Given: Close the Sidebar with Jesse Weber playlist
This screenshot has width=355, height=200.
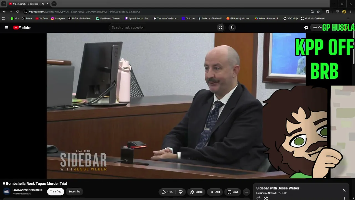Looking at the screenshot, I should (344, 190).
